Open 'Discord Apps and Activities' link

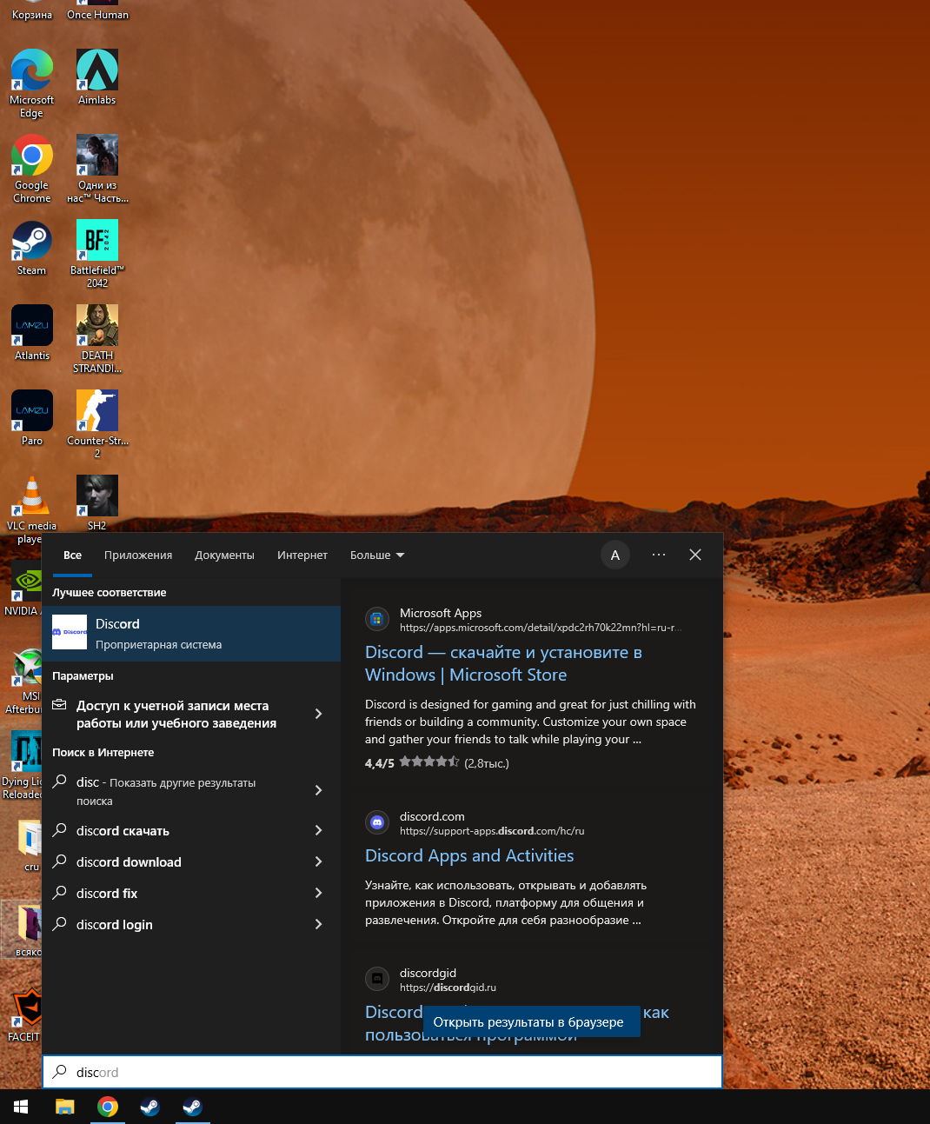469,856
